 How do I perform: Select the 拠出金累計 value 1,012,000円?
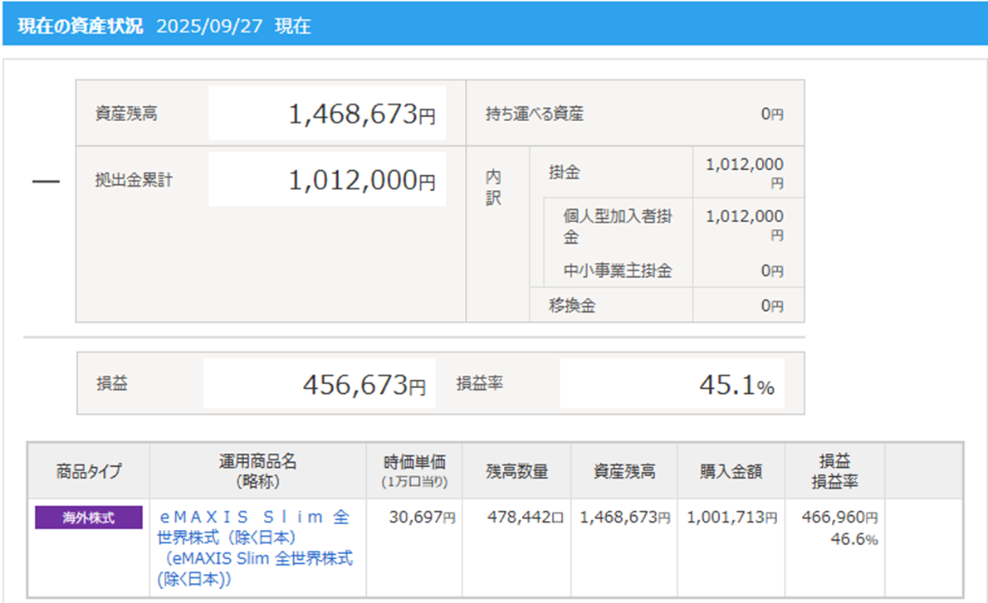coord(361,181)
